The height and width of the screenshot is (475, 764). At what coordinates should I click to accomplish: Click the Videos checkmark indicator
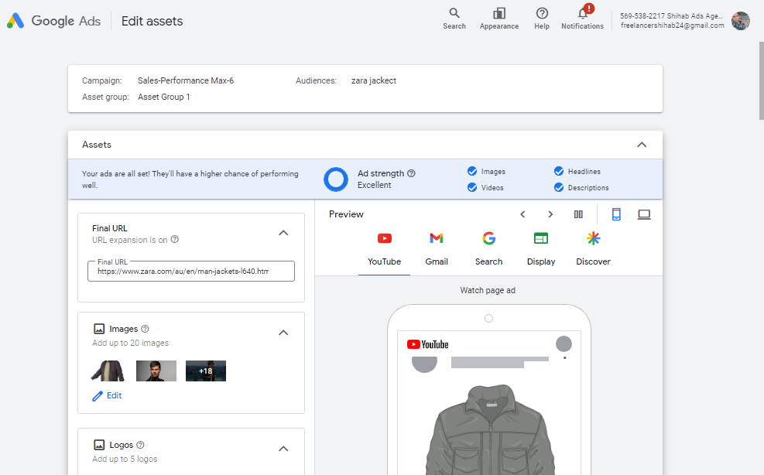click(472, 187)
